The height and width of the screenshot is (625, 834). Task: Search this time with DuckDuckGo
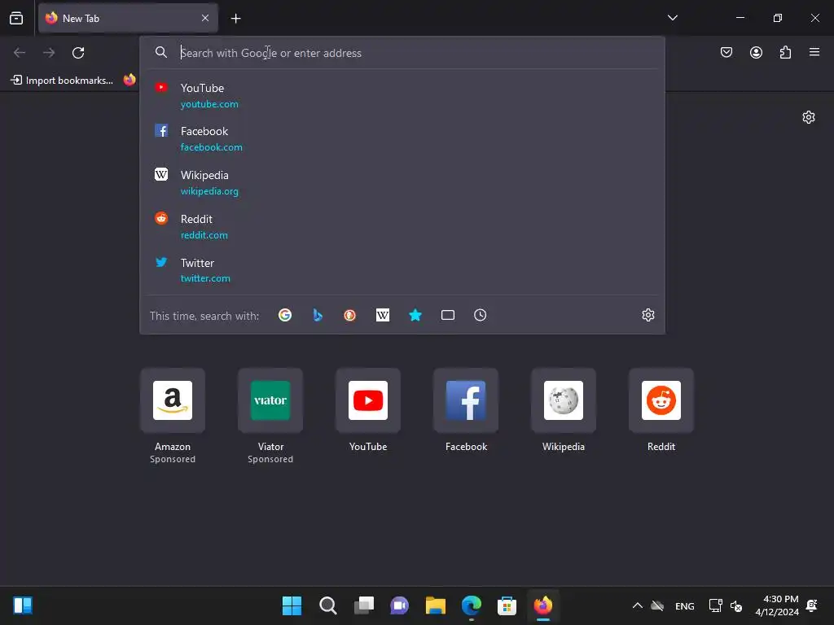pyautogui.click(x=350, y=315)
